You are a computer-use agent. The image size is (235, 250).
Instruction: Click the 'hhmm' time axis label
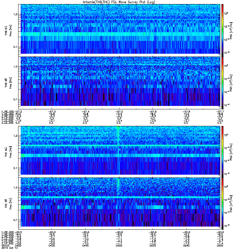pos(5,246)
